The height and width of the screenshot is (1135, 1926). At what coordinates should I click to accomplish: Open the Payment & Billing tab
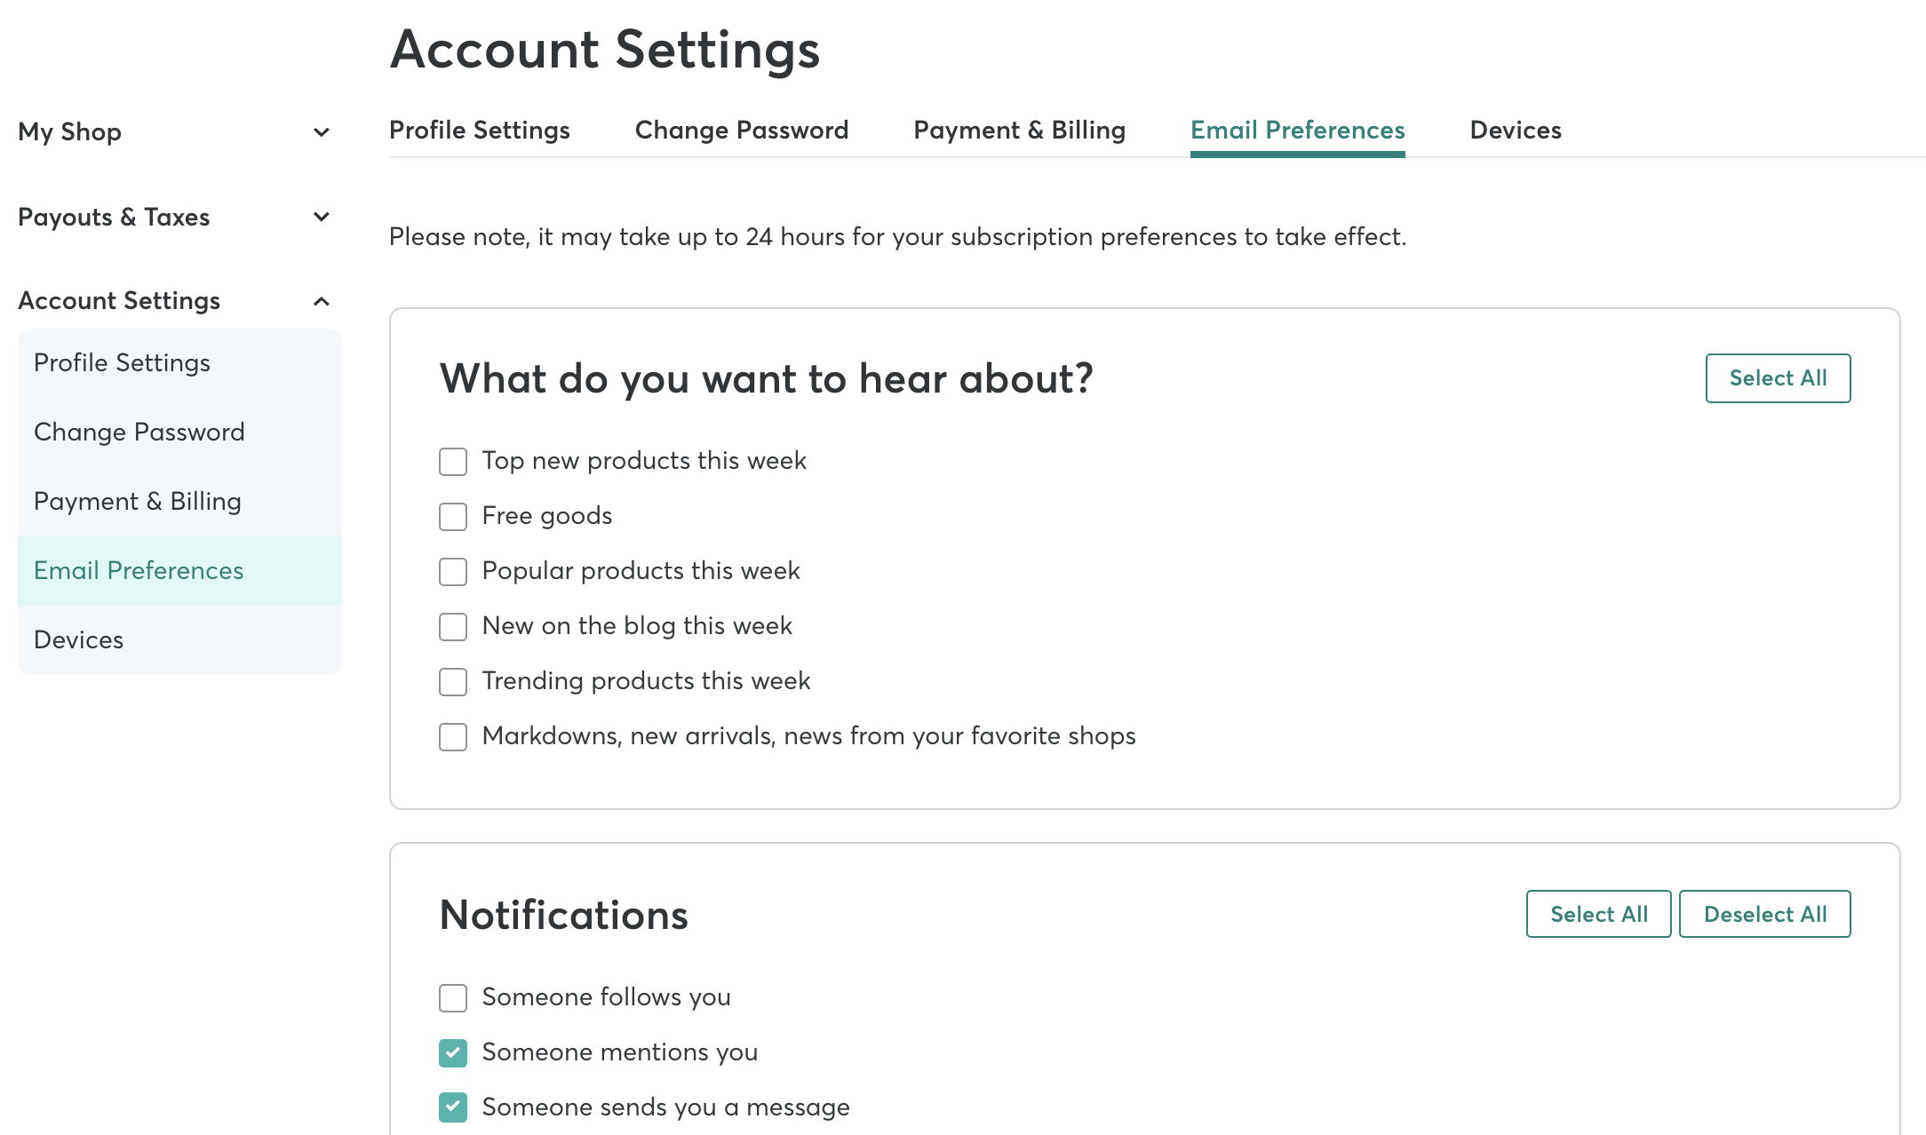point(1020,131)
